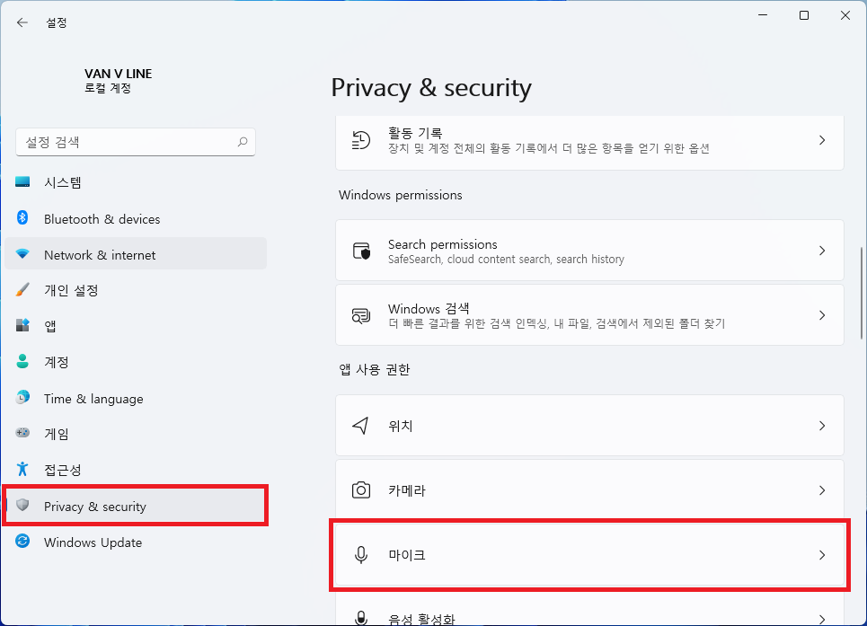This screenshot has height=626, width=867.
Task: Click the Windows Update sync icon
Action: [22, 541]
